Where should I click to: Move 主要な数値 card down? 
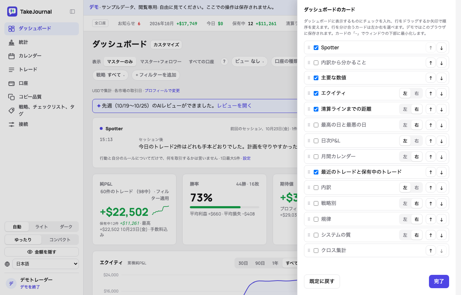tap(442, 78)
